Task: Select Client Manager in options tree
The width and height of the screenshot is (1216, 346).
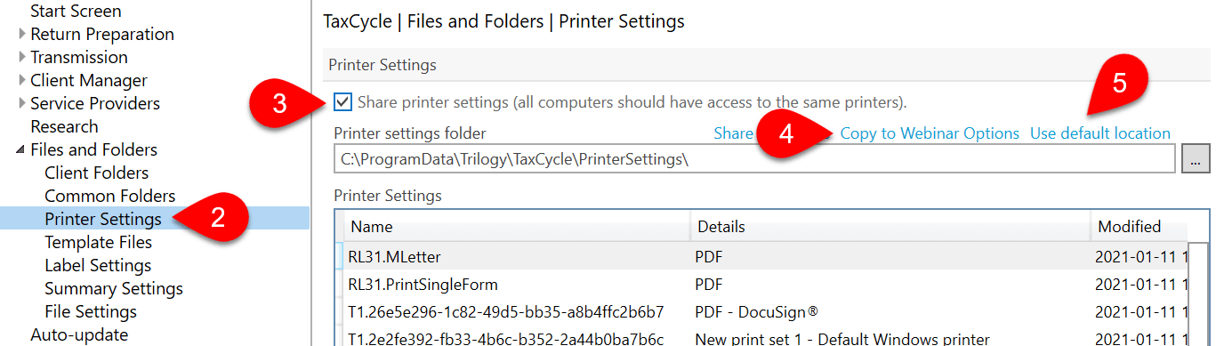Action: tap(89, 81)
